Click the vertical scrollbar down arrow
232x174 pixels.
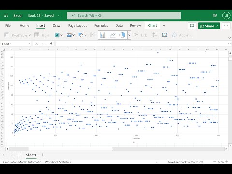point(230,145)
